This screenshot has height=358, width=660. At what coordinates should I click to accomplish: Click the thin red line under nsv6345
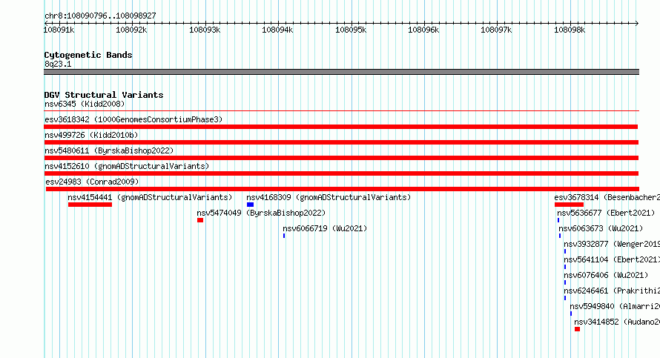click(x=341, y=111)
